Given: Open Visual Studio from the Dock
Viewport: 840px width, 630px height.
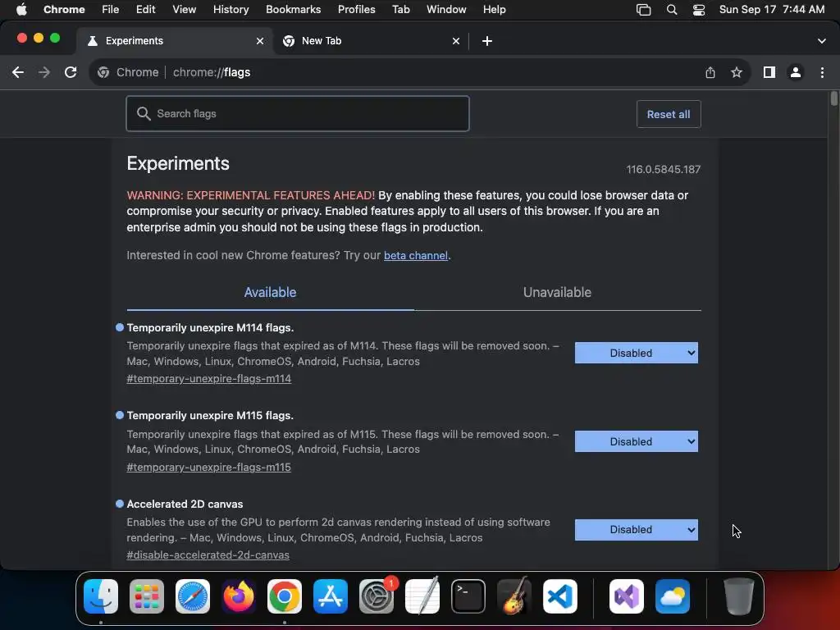Looking at the screenshot, I should [626, 596].
